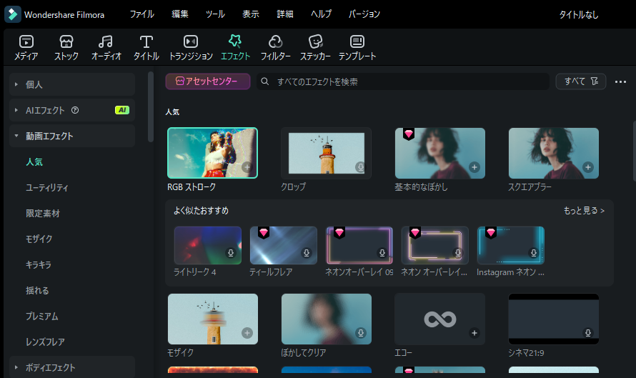This screenshot has height=378, width=636.
Task: Select the ネオン オーバーレイ… thumbnail with yellow frame
Action: point(434,245)
